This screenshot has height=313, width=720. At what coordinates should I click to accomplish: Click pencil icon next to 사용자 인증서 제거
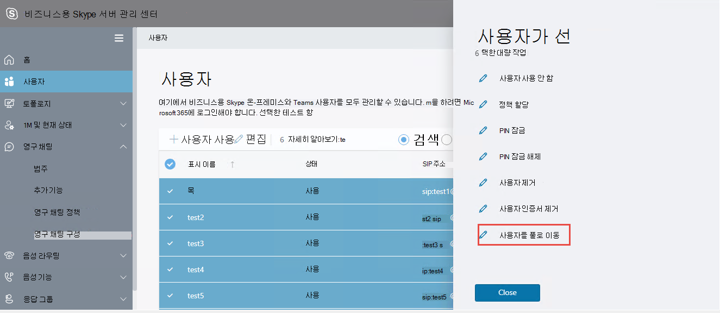tap(483, 209)
